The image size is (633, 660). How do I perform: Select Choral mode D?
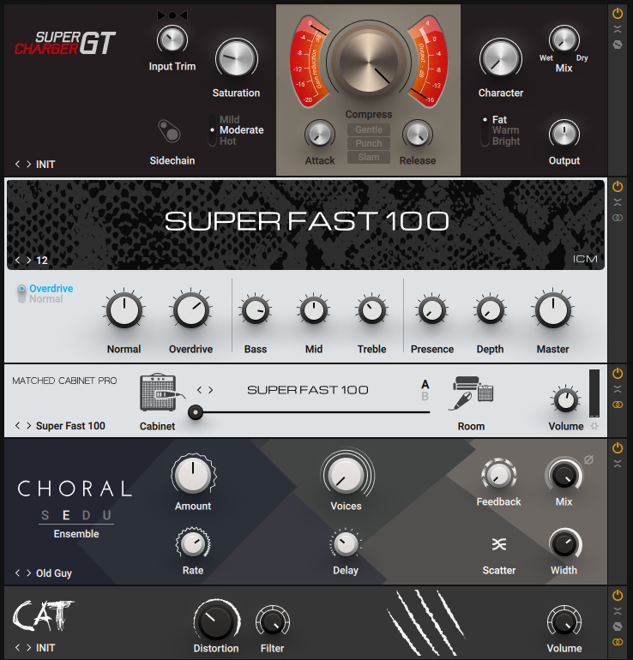pos(87,515)
